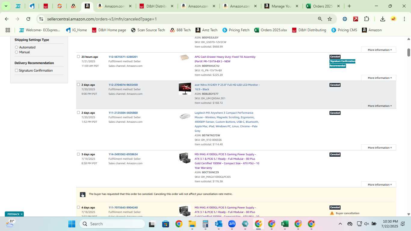Open the acer Nitro XV240Y monitor link
Image resolution: width=411 pixels, height=231 pixels.
227,87
